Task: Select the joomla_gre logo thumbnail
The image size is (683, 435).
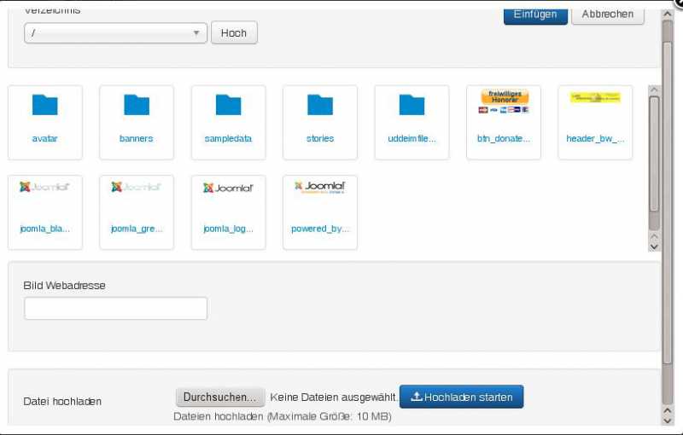Action: (x=137, y=188)
